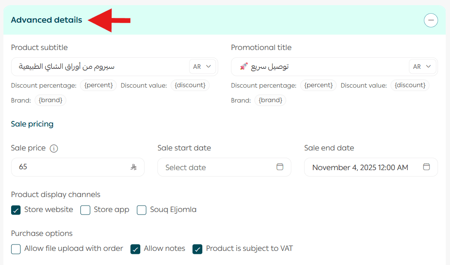Image resolution: width=450 pixels, height=265 pixels.
Task: Insert {discount} tag under Promotional title
Action: [410, 85]
